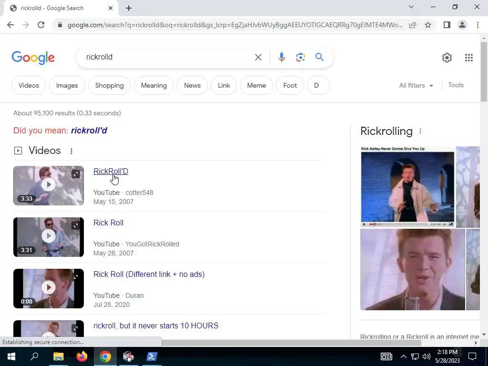The height and width of the screenshot is (366, 488).
Task: Open PowerShell from the taskbar
Action: tap(152, 356)
